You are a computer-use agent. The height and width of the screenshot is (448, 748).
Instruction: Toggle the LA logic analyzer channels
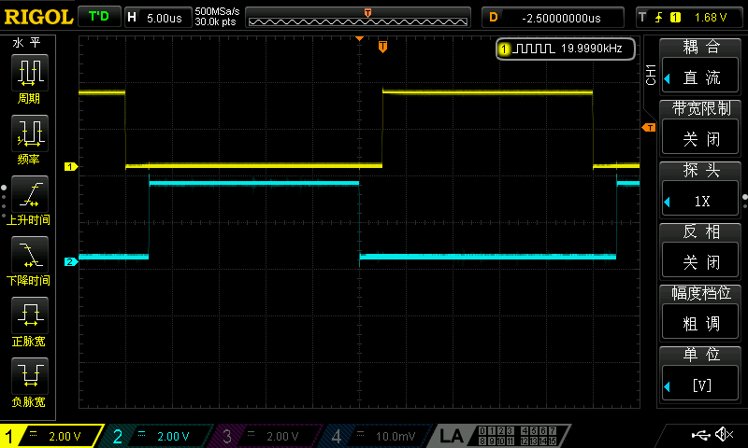click(x=501, y=436)
